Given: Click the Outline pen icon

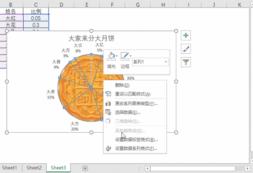Looking at the screenshot, I should pos(125,57).
